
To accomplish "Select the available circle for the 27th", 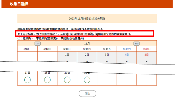I will coord(27,80).
